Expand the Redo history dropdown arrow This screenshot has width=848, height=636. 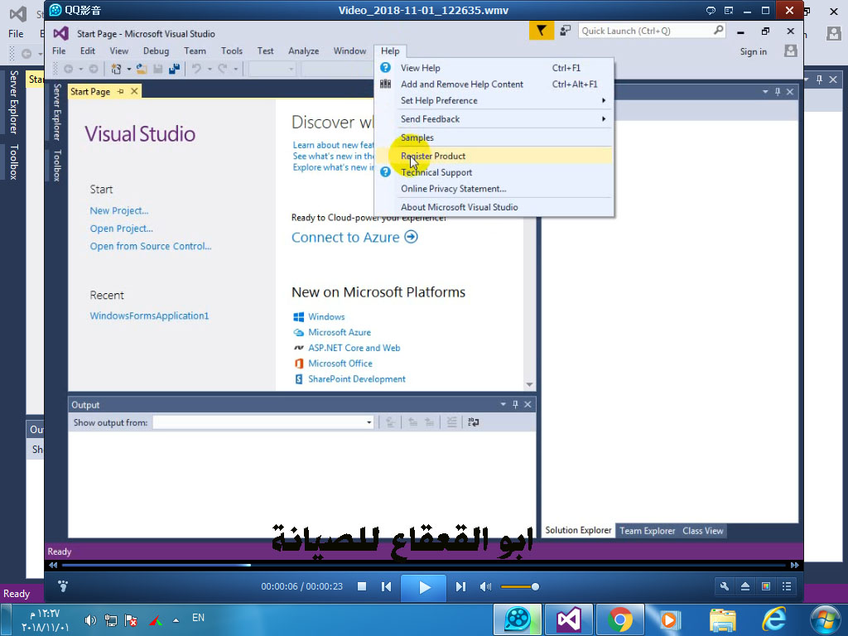pyautogui.click(x=235, y=70)
